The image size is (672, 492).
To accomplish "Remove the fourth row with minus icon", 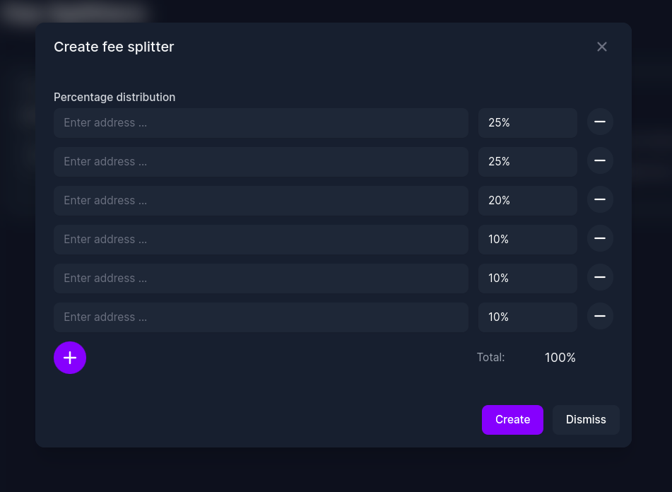I will click(600, 239).
